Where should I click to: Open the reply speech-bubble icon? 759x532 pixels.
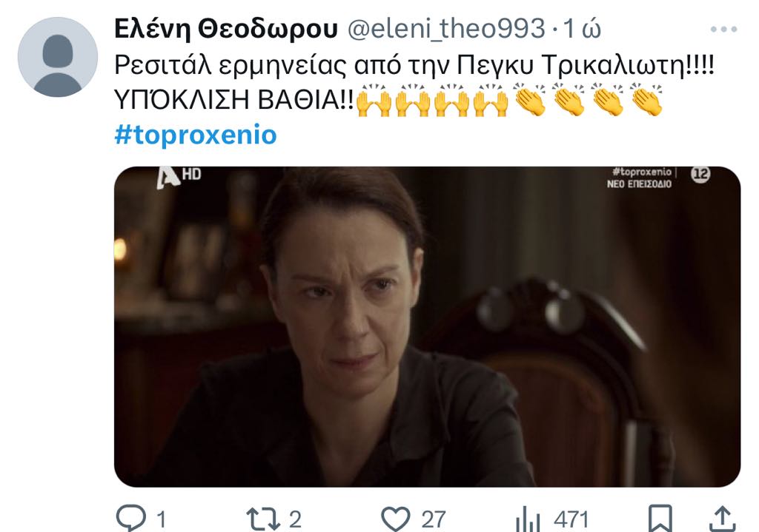tap(130, 519)
